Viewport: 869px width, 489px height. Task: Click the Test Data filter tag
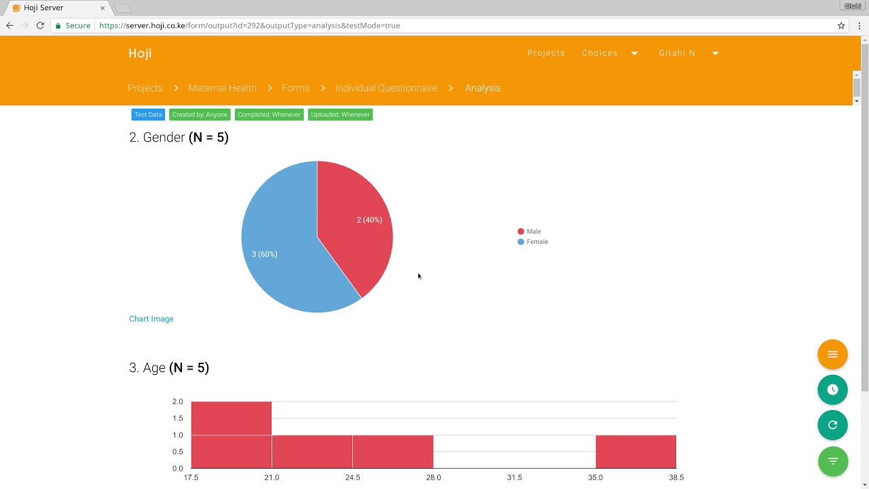click(148, 115)
